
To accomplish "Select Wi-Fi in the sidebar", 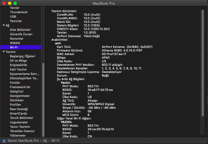I will point(14,47).
